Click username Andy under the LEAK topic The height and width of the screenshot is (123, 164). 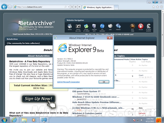79,110
